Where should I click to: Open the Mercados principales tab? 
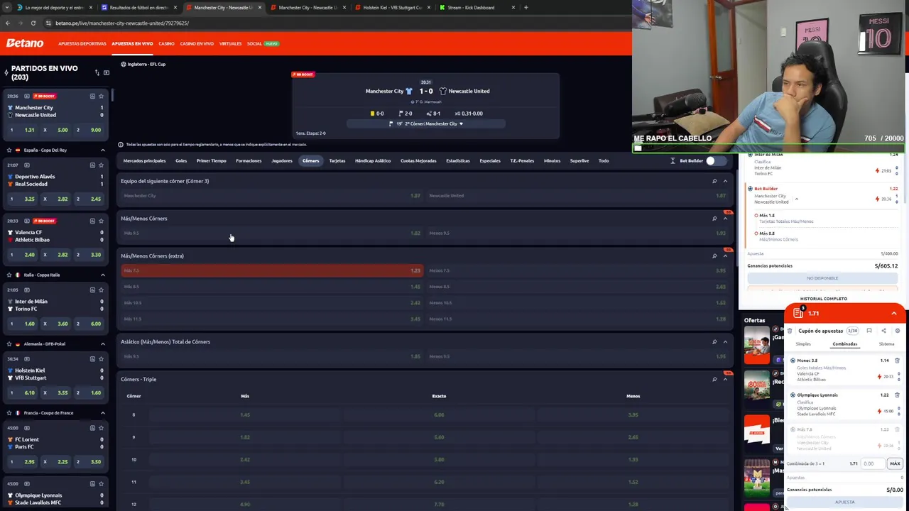(x=144, y=160)
